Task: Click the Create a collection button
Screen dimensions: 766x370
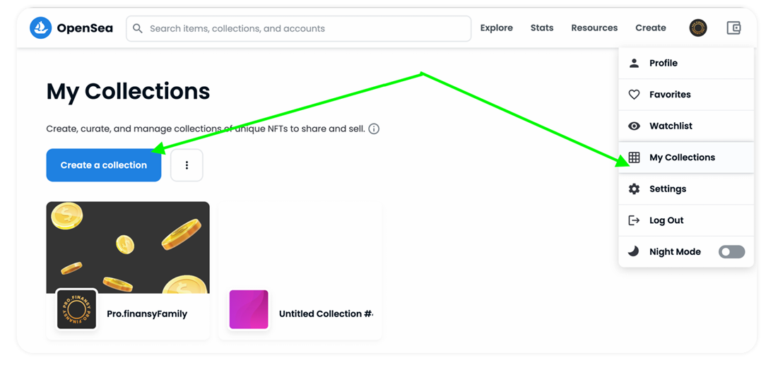Action: (104, 165)
